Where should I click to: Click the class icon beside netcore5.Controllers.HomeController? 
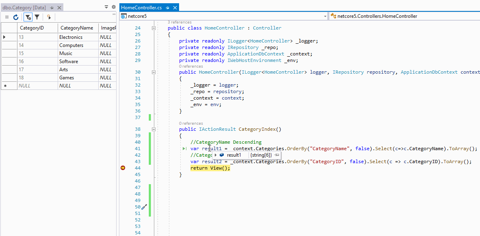[333, 16]
